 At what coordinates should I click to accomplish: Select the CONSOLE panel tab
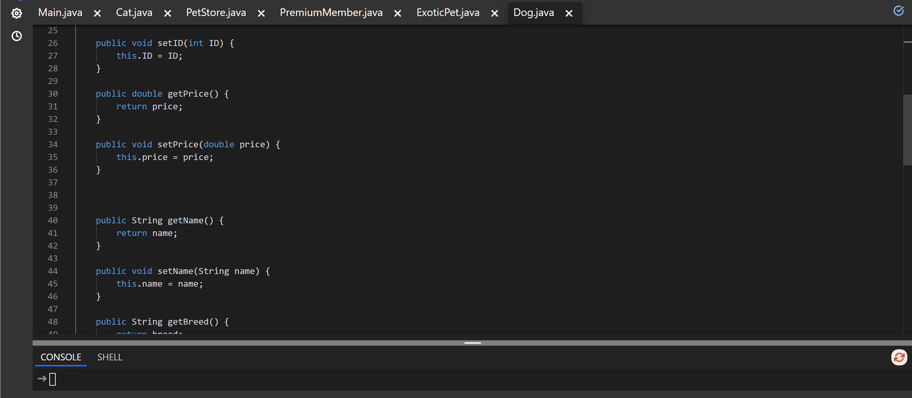pos(61,357)
